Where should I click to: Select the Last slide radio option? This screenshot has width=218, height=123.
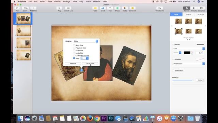74,53
